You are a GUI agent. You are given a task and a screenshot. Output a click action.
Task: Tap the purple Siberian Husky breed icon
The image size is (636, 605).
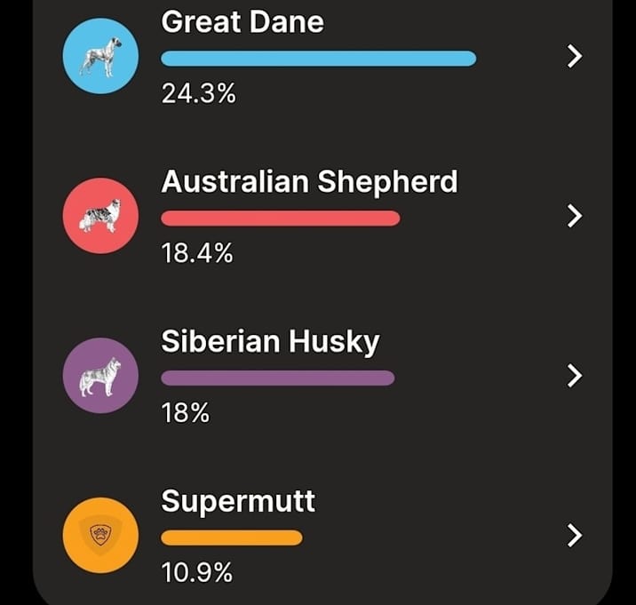(x=100, y=375)
